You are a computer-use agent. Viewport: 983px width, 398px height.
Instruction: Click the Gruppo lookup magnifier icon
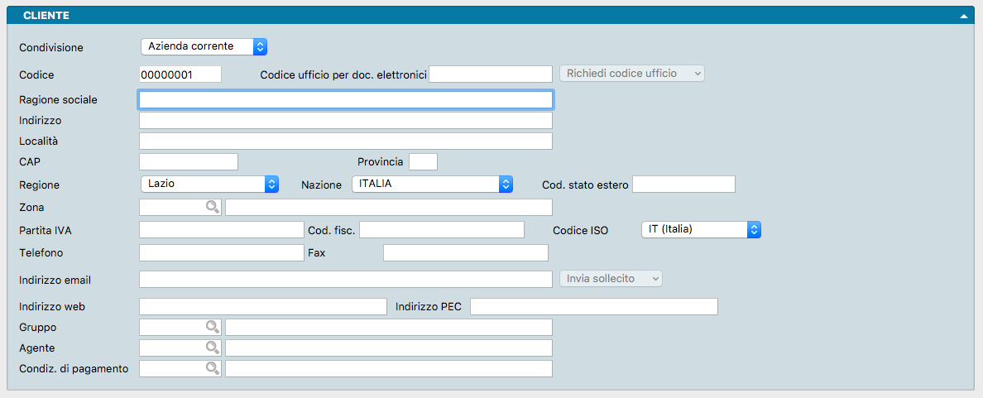pos(213,327)
